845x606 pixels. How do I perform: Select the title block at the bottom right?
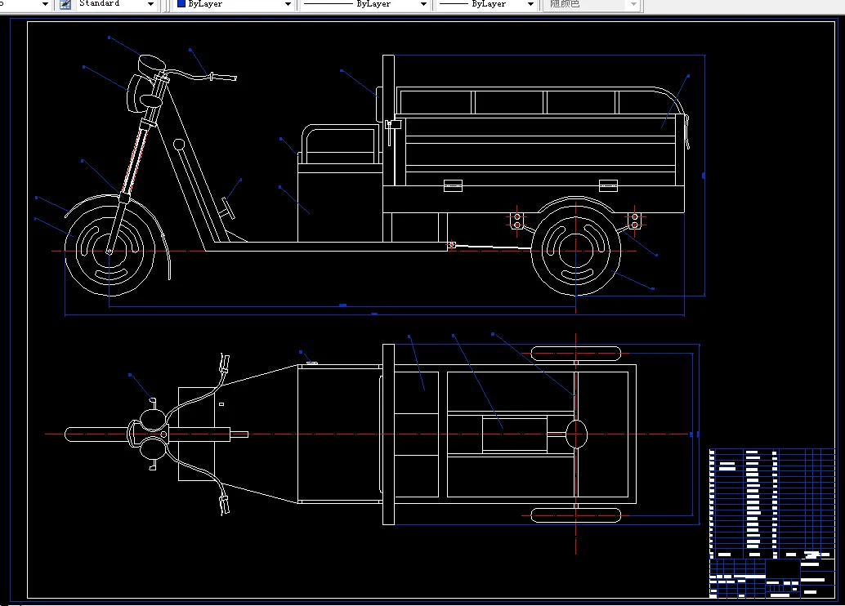point(771,578)
